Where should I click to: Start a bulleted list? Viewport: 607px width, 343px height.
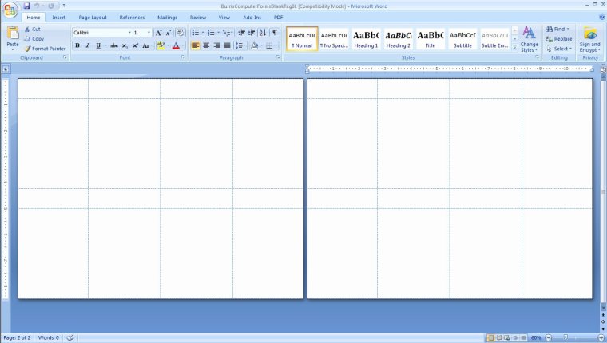196,33
